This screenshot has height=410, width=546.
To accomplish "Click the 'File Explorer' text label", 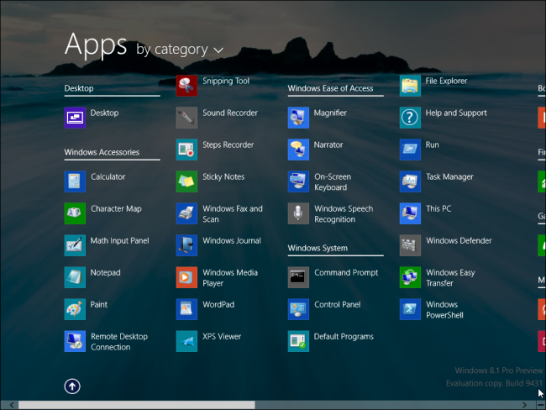I will coord(446,81).
